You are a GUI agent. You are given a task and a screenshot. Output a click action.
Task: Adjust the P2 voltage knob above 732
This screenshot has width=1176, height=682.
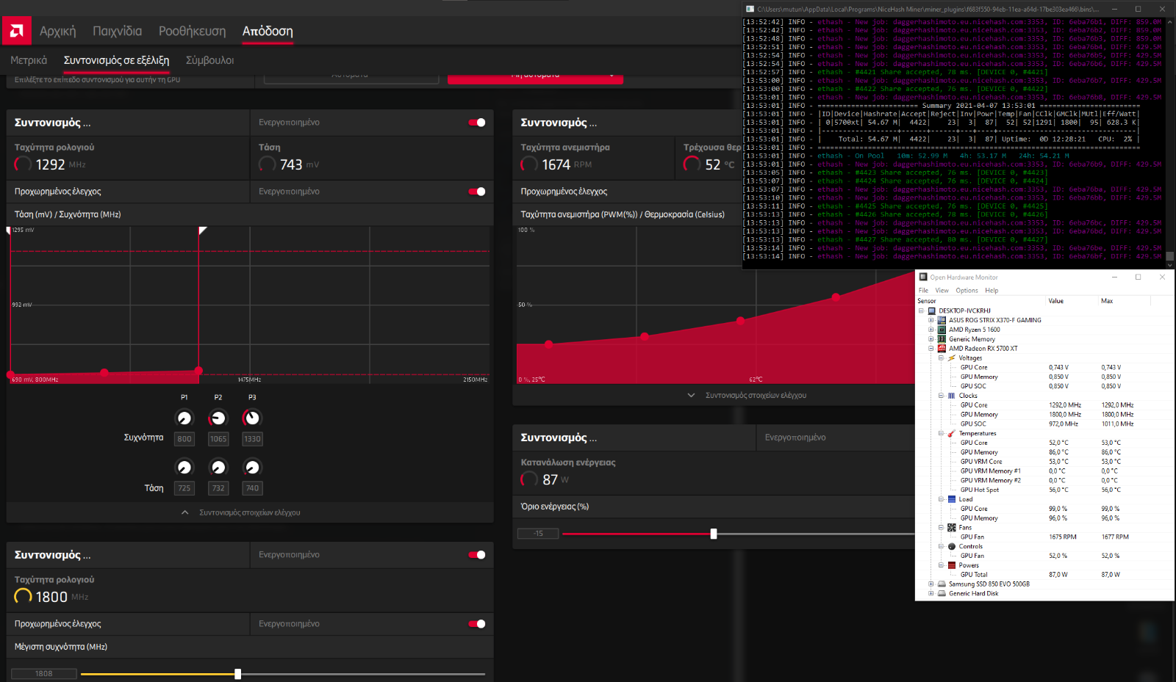pos(218,467)
